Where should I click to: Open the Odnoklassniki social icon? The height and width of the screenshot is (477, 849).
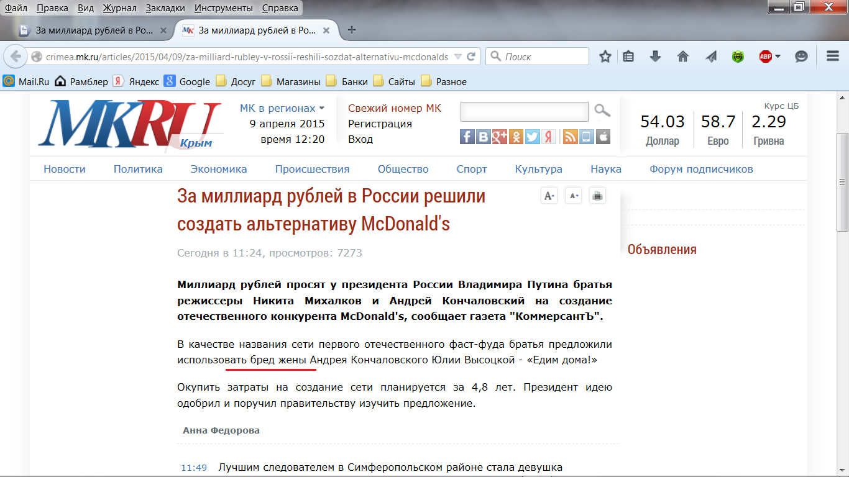tap(516, 137)
